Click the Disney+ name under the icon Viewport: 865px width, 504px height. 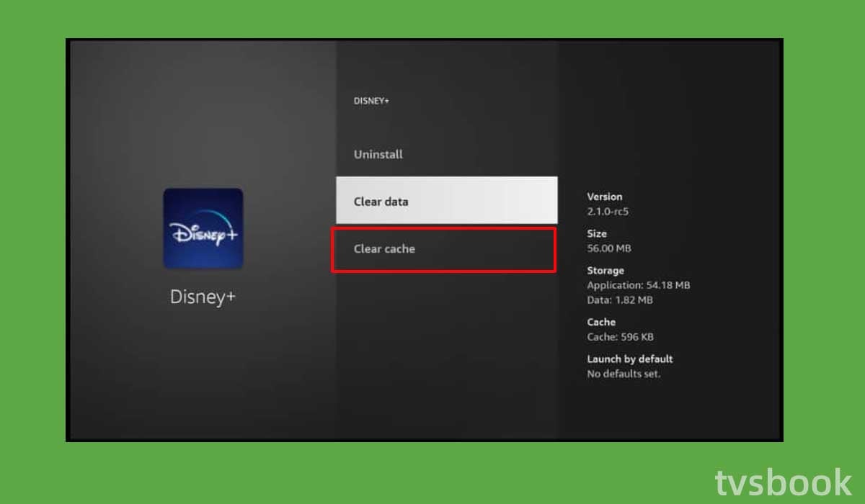coord(203,297)
